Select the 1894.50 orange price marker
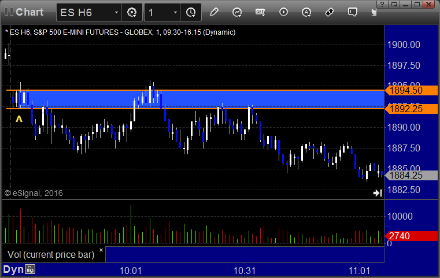 pos(411,90)
